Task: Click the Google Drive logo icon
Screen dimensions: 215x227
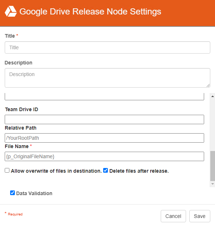Action: click(x=11, y=12)
